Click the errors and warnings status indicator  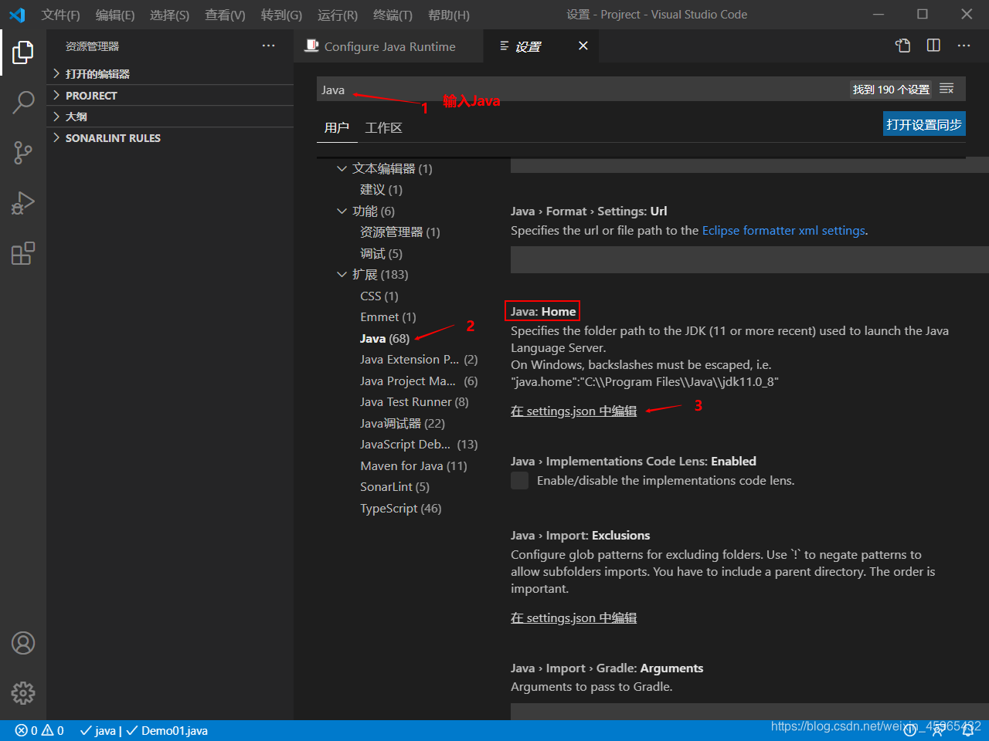[39, 730]
